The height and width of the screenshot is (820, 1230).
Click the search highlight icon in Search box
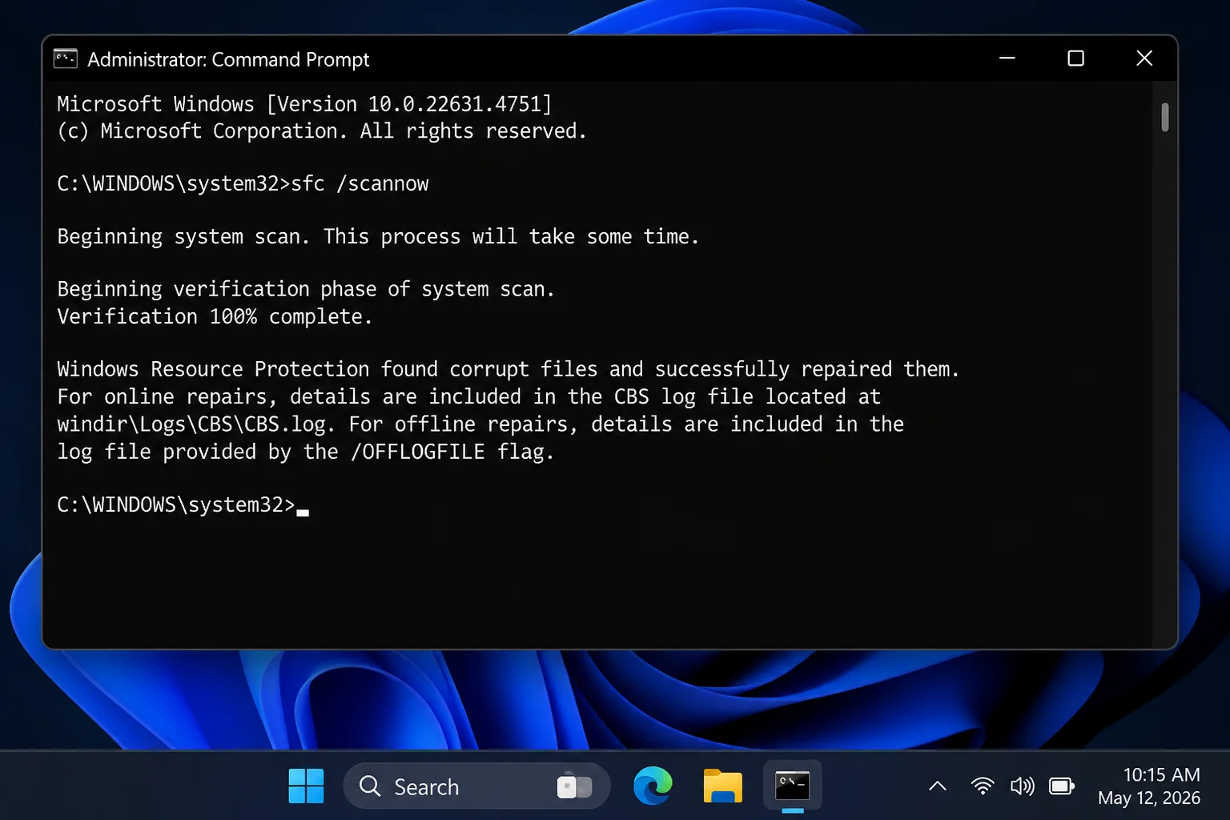click(x=575, y=786)
